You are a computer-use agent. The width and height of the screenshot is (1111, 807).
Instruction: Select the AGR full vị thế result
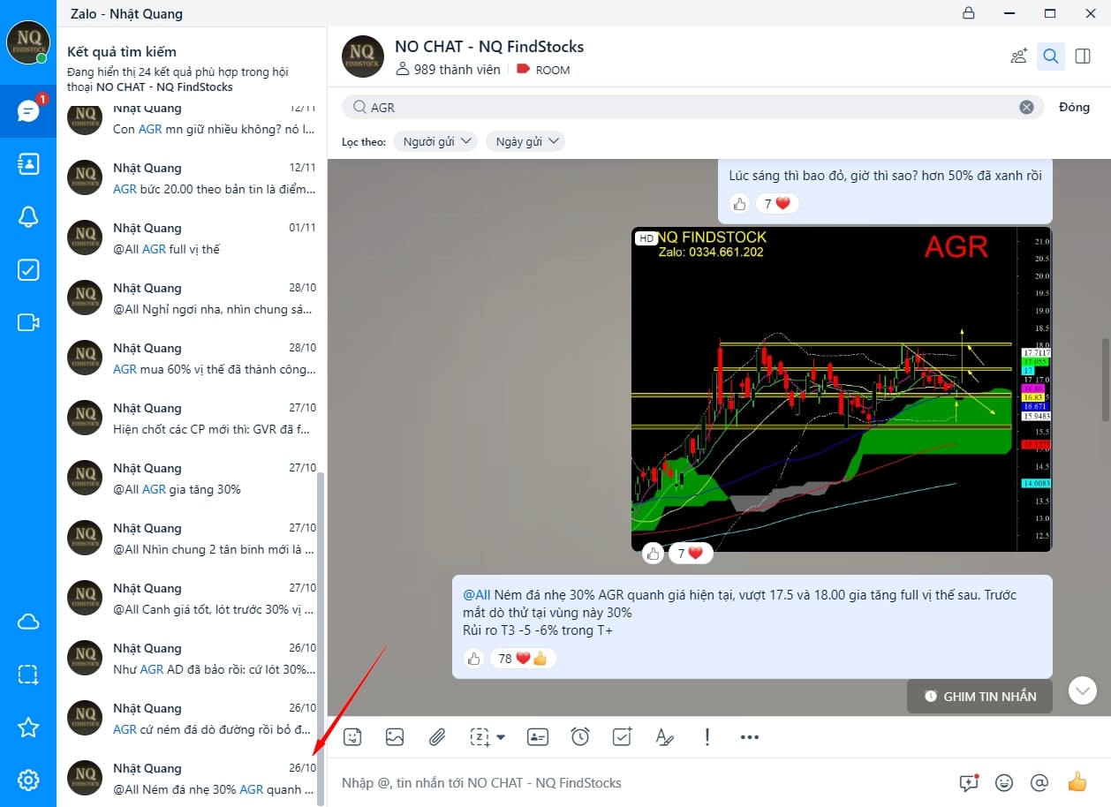(191, 238)
